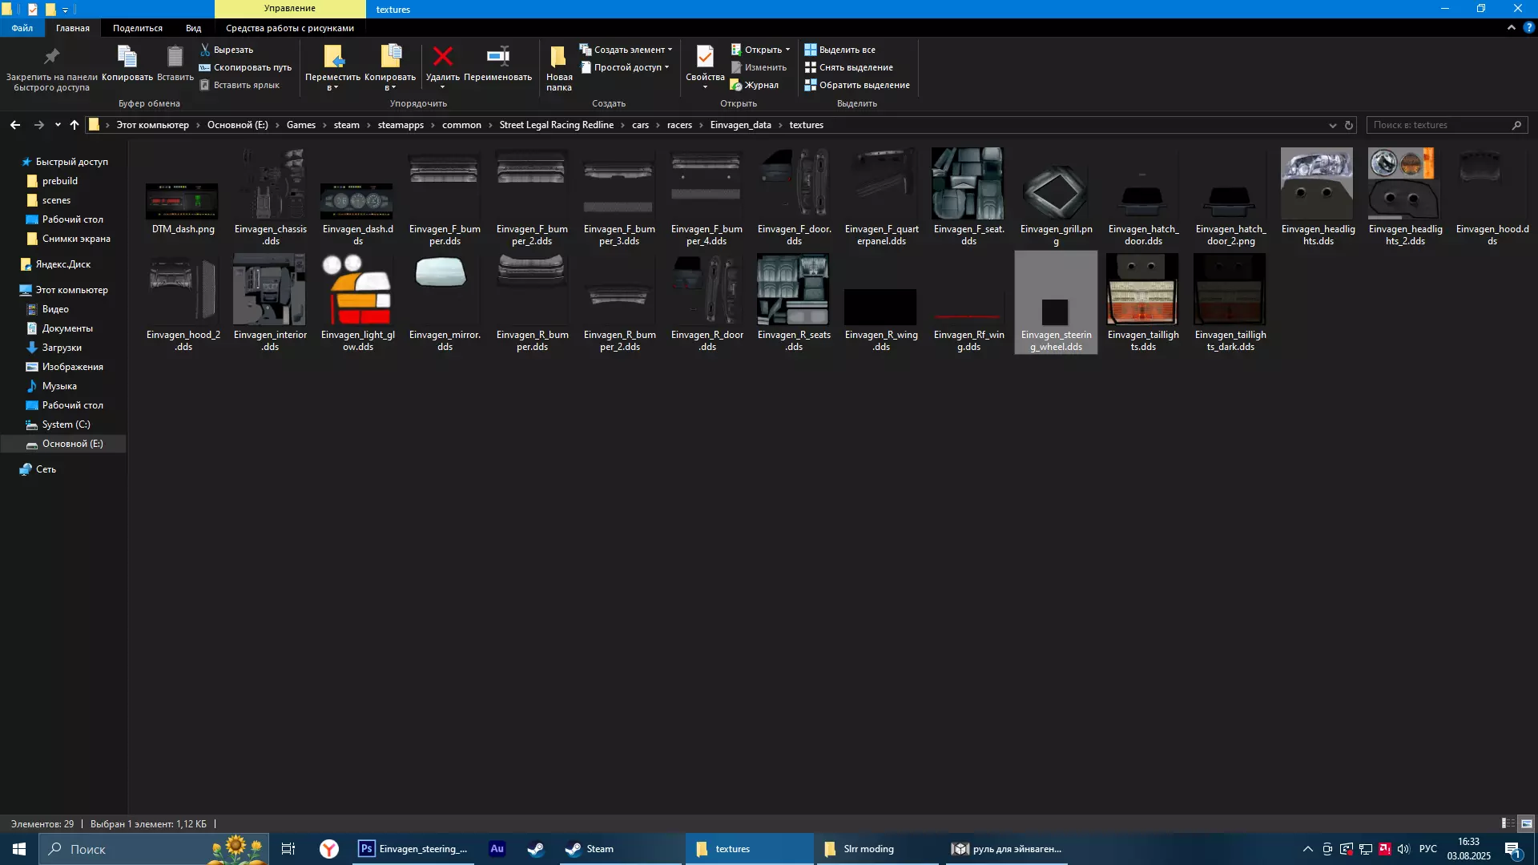Click the racers breadcrumb link
The width and height of the screenshot is (1538, 865).
tap(679, 125)
